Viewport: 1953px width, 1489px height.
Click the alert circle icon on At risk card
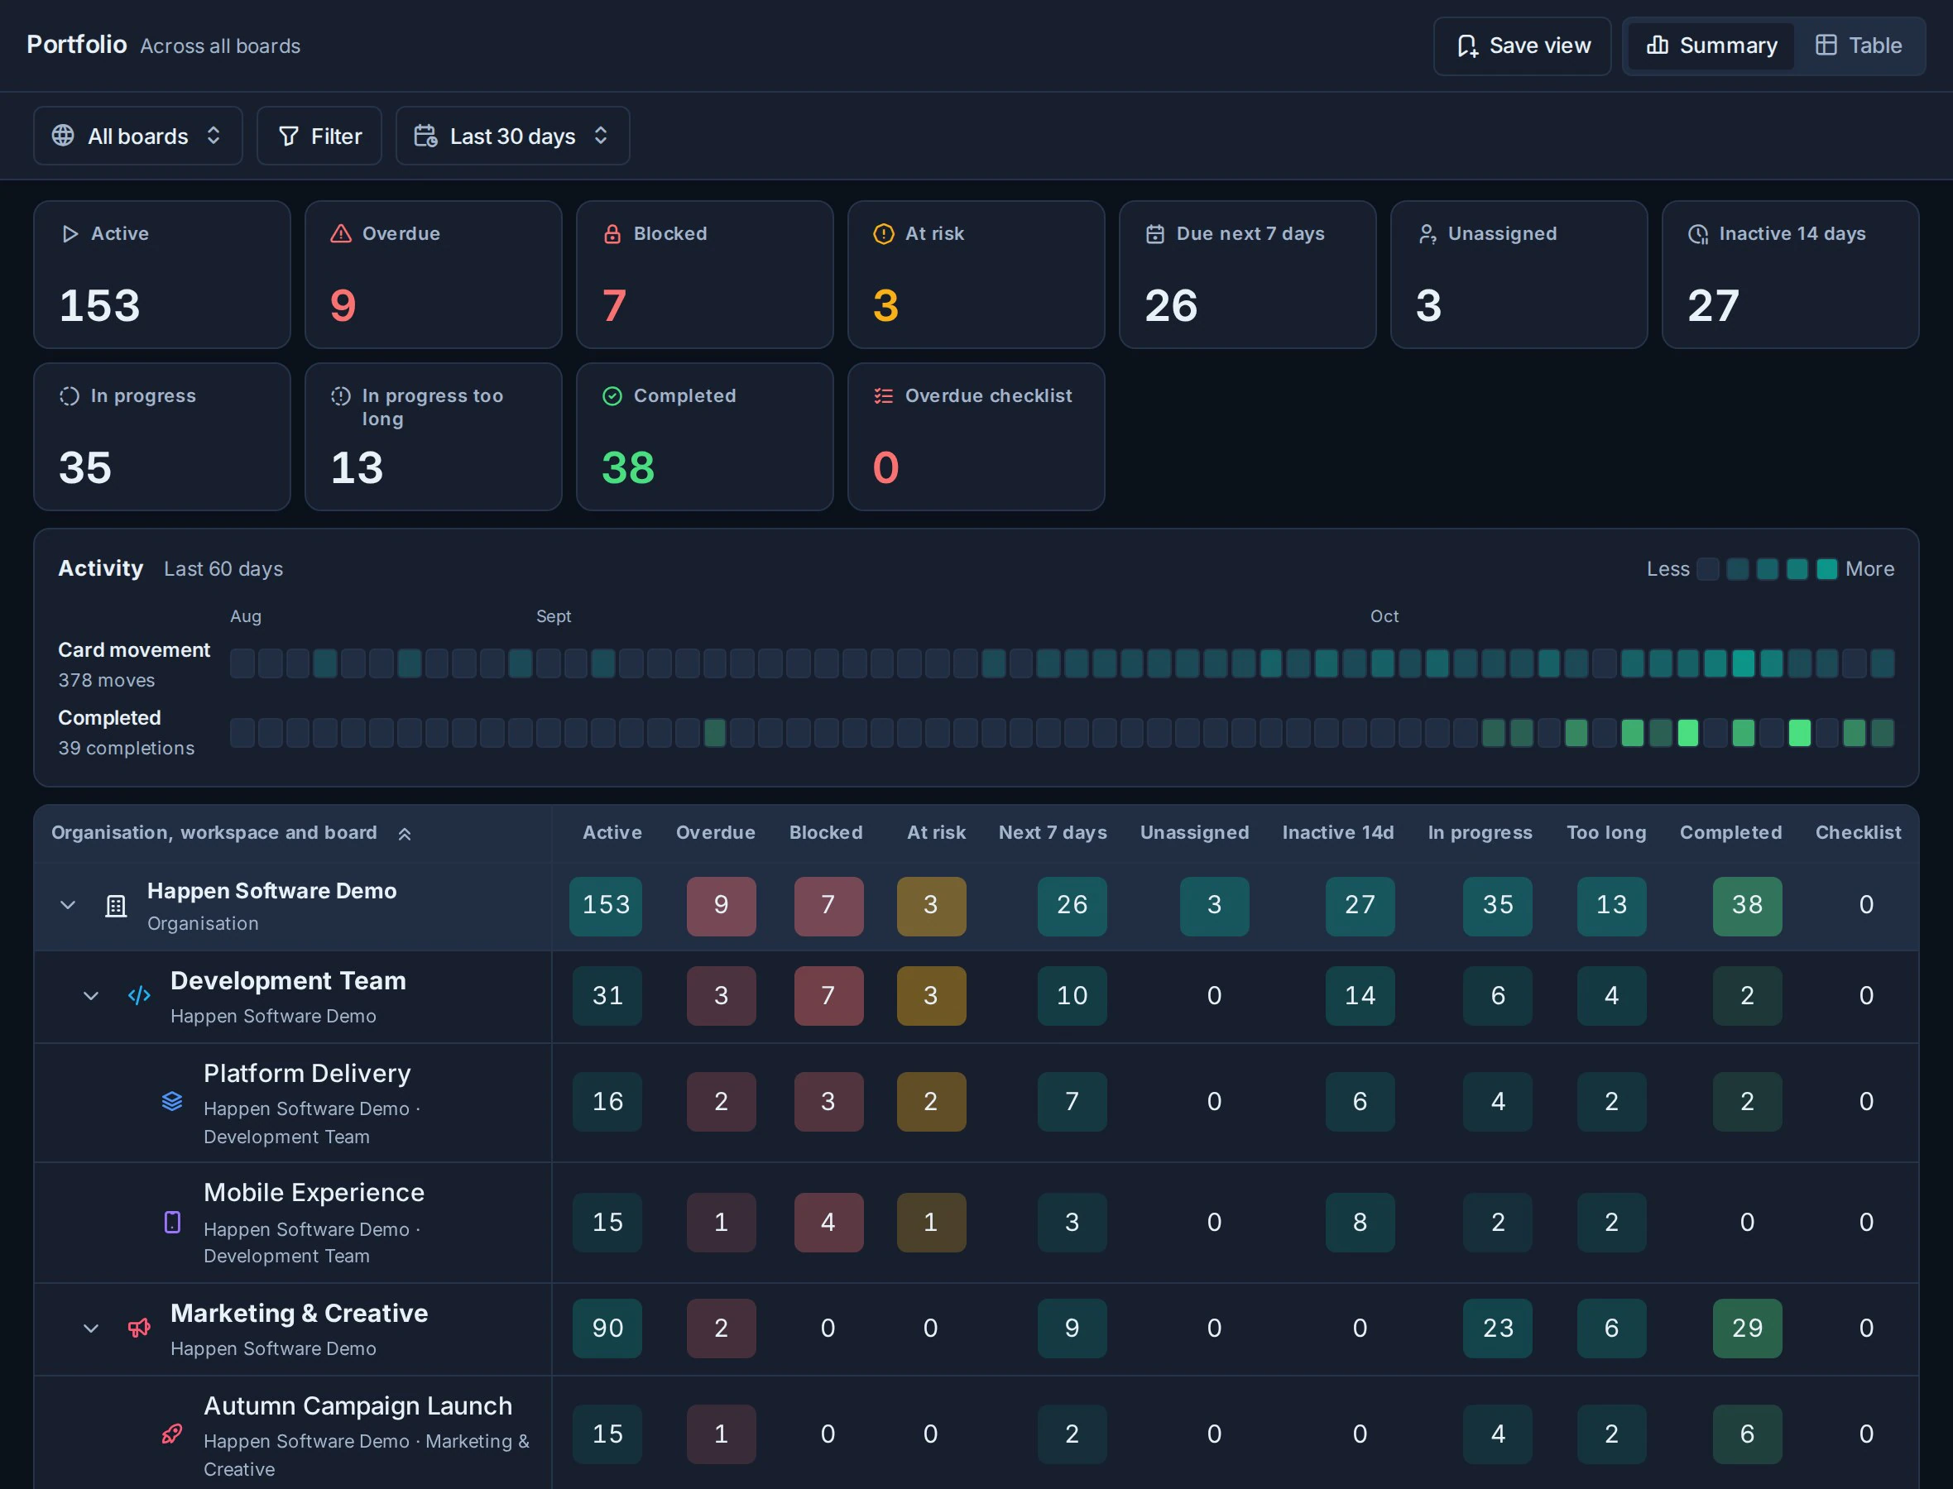[x=883, y=234]
